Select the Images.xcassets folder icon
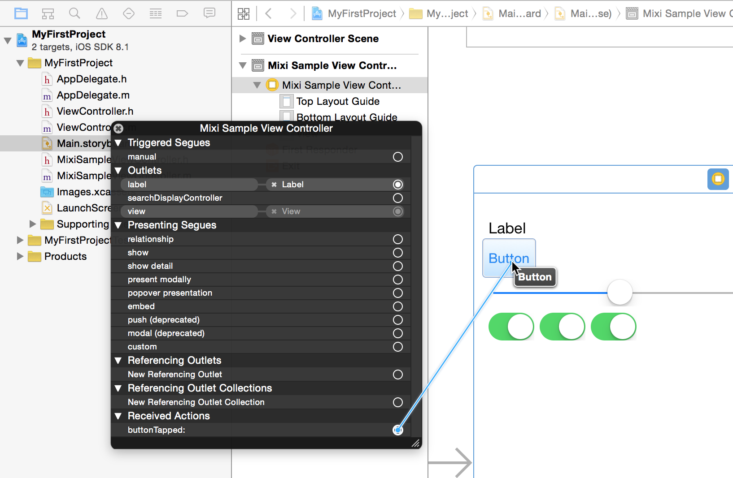The image size is (733, 478). (47, 192)
